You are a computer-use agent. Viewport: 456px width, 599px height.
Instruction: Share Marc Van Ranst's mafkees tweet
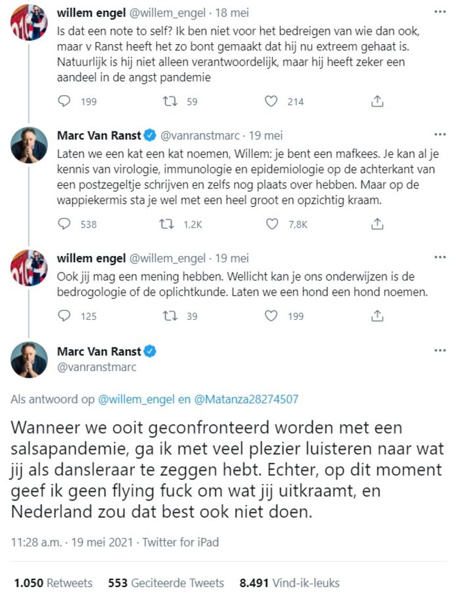[377, 224]
